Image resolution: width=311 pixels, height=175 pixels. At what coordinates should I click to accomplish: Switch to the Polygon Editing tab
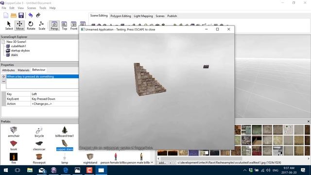click(x=121, y=16)
